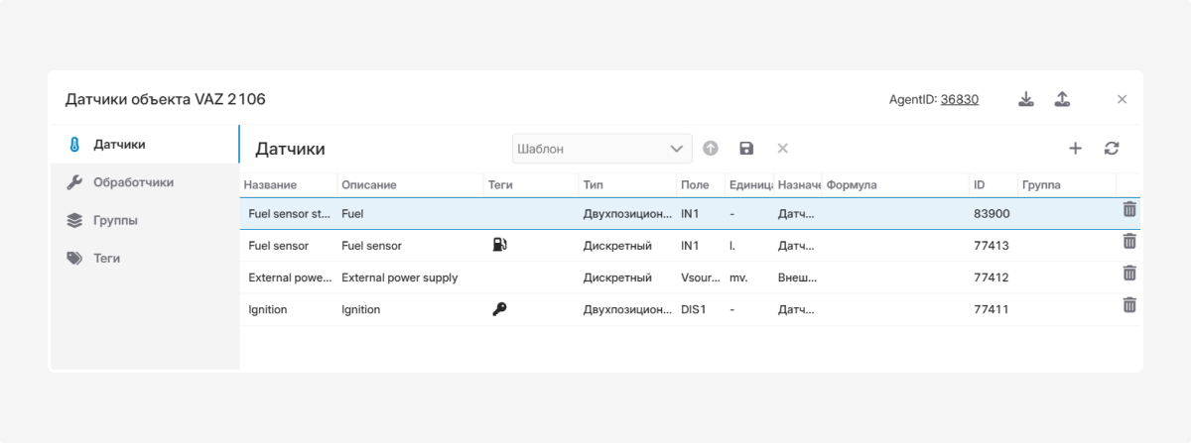This screenshot has width=1191, height=443.
Task: Open the Датчики sidebar tab
Action: [x=119, y=145]
